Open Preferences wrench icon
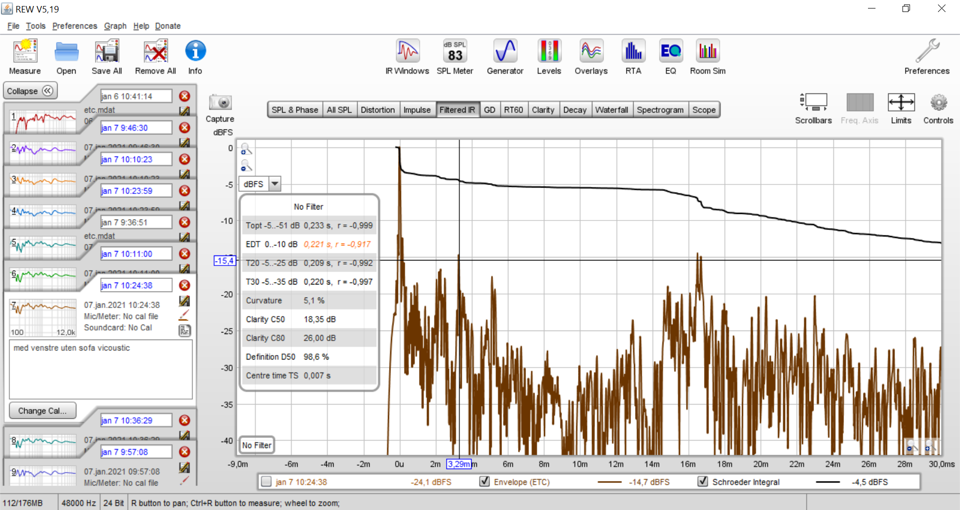 click(x=927, y=51)
